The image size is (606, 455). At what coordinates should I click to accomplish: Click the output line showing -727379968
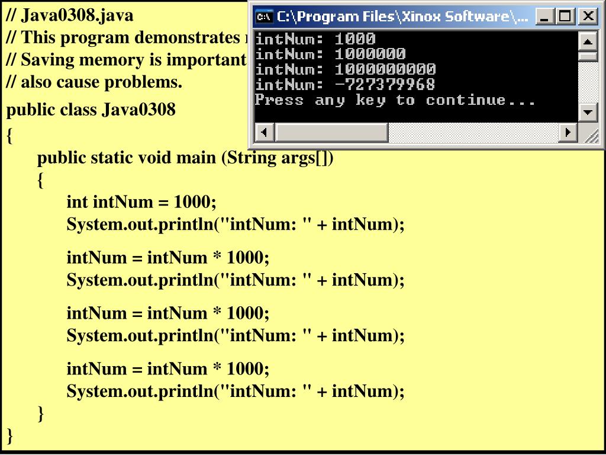tap(345, 85)
